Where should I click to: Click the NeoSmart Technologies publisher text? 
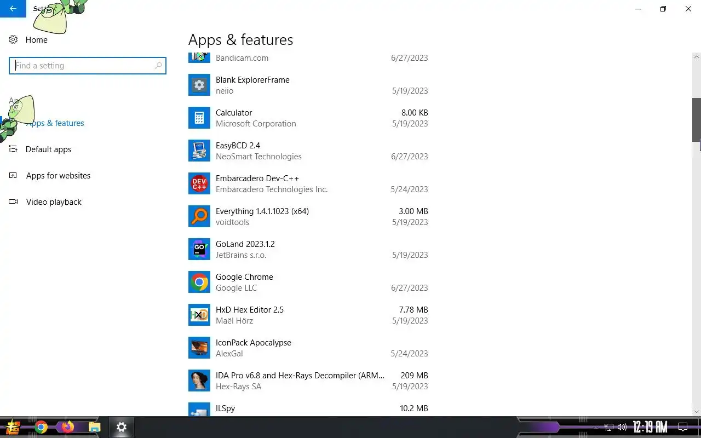click(x=258, y=157)
